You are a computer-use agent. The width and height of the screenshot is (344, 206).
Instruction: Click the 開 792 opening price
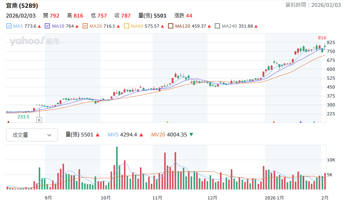tap(51, 16)
